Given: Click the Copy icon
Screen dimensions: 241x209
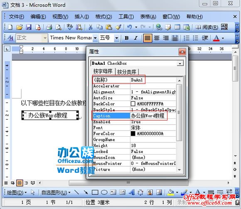Looking at the screenshot, I should (100, 27).
